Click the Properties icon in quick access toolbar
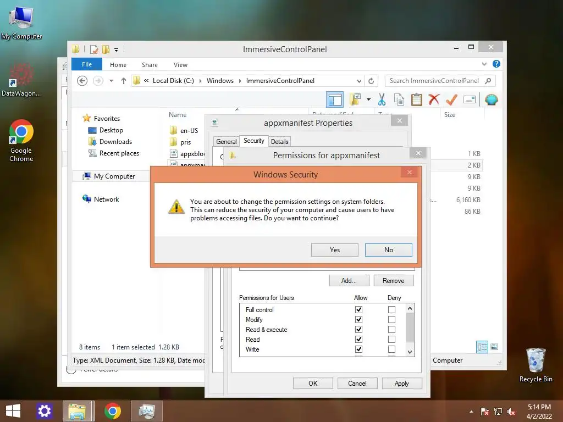 click(94, 49)
